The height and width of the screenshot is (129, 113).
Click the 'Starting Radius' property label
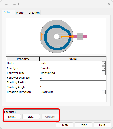pyautogui.click(x=17, y=82)
